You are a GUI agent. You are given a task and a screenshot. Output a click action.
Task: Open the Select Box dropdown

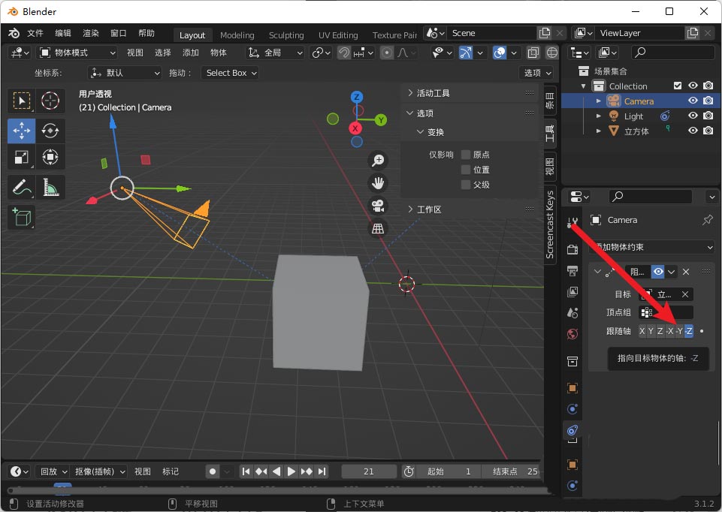(229, 73)
